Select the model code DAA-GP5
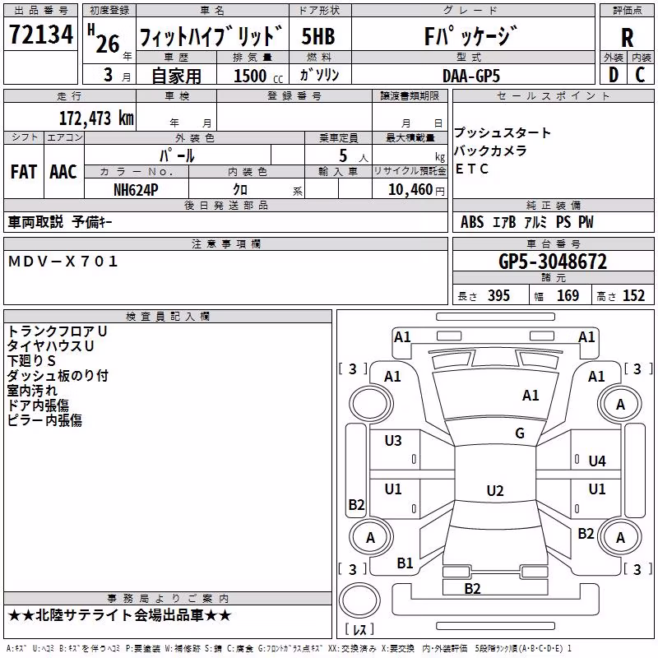This screenshot has width=658, height=658. pos(471,76)
